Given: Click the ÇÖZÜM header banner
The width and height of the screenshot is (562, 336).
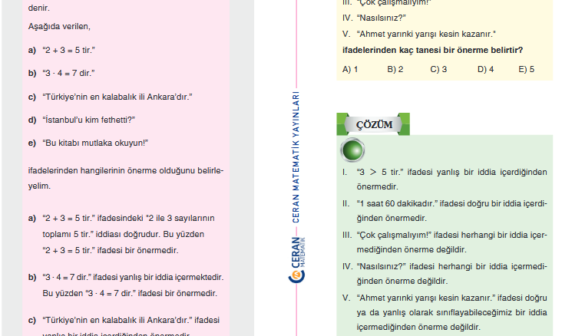Looking at the screenshot, I should click(369, 124).
